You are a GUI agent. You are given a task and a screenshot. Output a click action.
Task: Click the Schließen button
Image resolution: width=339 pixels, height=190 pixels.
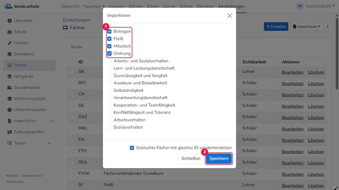point(191,158)
